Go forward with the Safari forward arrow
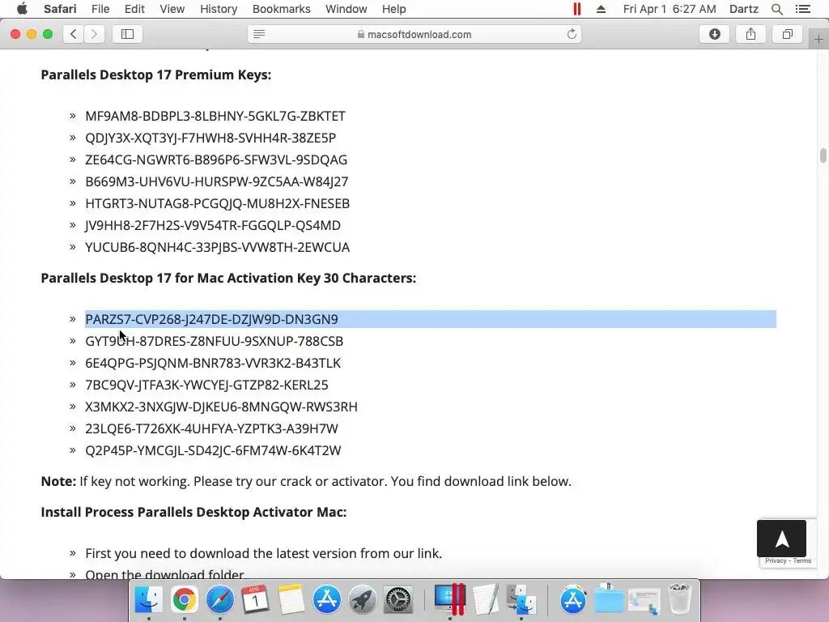The width and height of the screenshot is (829, 622). [94, 34]
